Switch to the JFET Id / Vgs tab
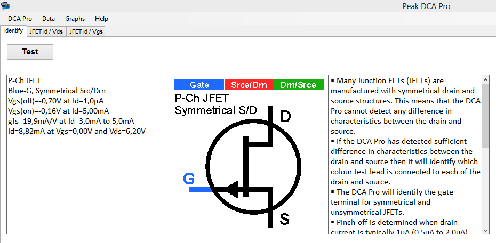 click(x=86, y=31)
